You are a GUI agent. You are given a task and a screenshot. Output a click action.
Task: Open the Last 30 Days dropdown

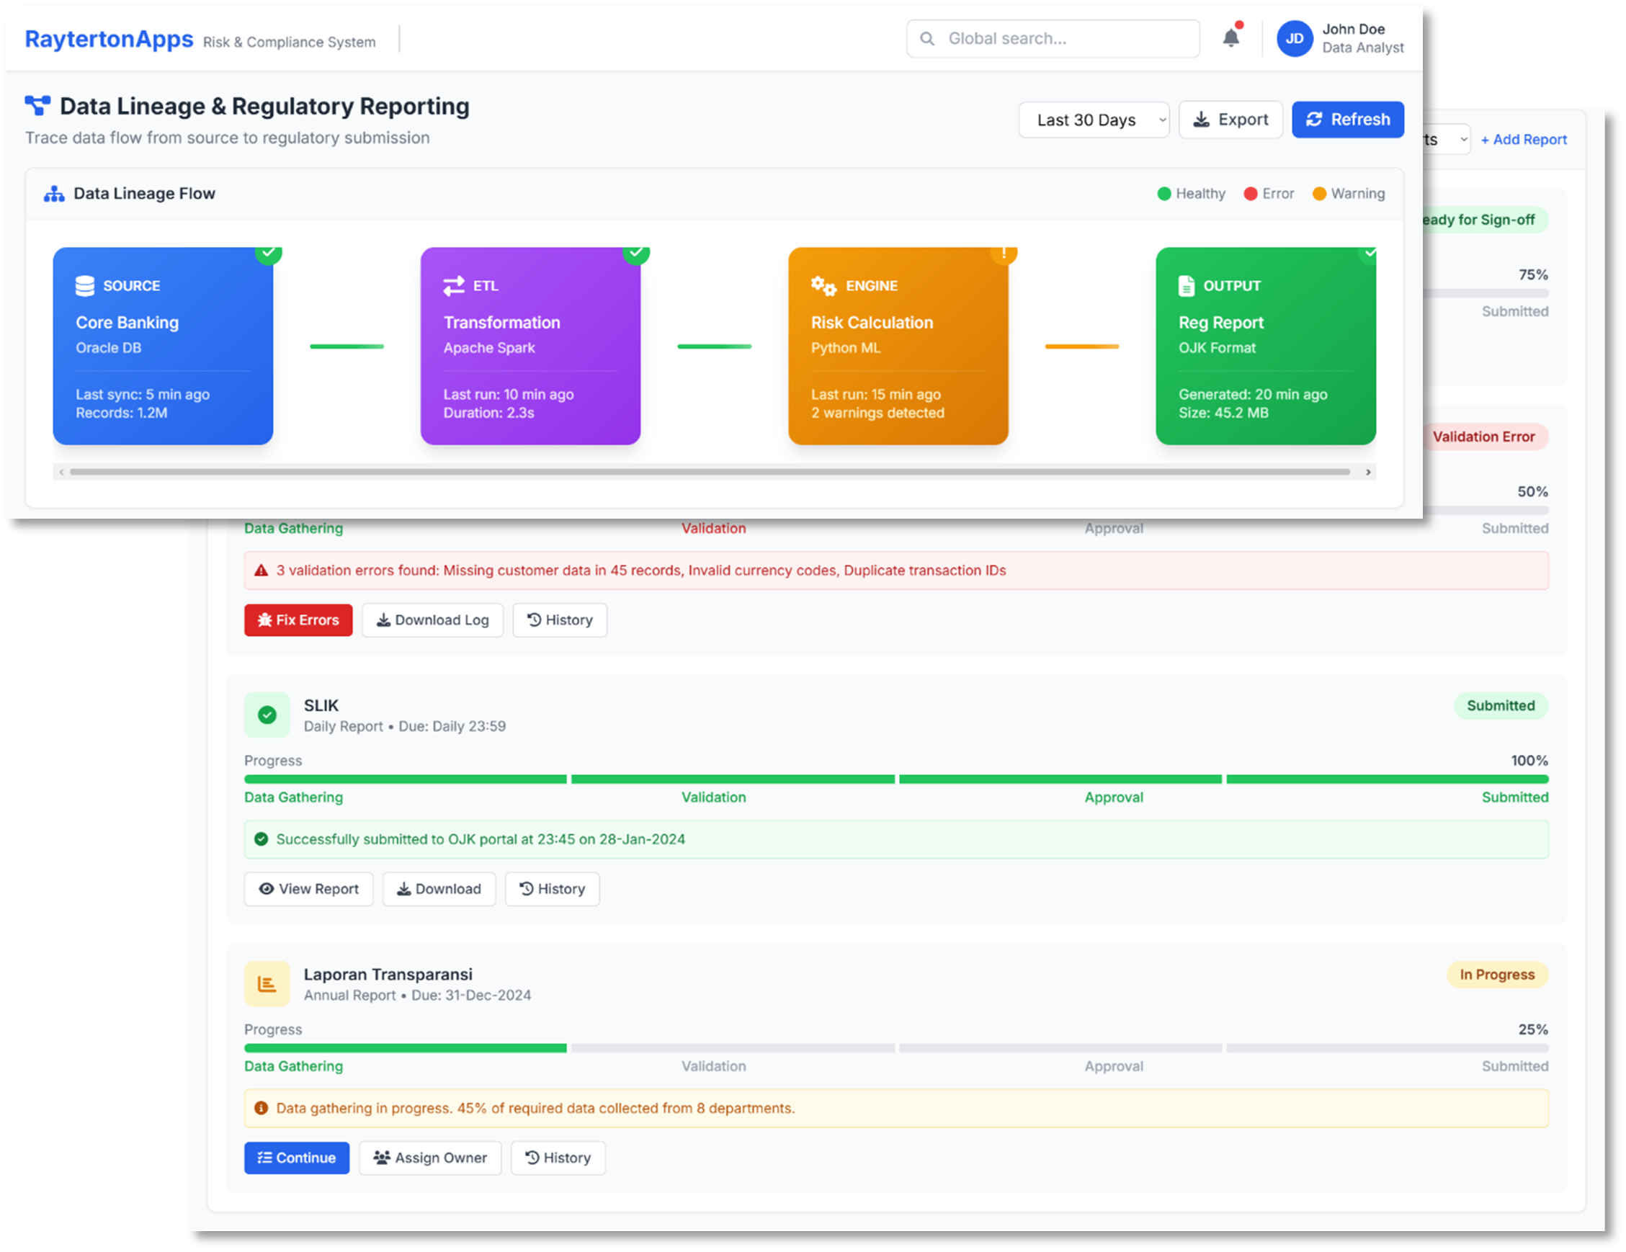[x=1094, y=119]
